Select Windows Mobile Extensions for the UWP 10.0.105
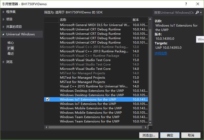Image resolution: width=204 pixels, height=140 pixels. (x=96, y=113)
